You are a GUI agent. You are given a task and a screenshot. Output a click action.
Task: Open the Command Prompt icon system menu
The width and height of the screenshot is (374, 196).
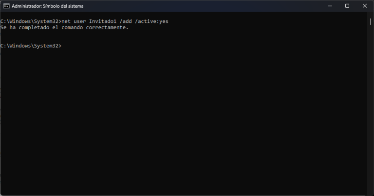pos(6,6)
